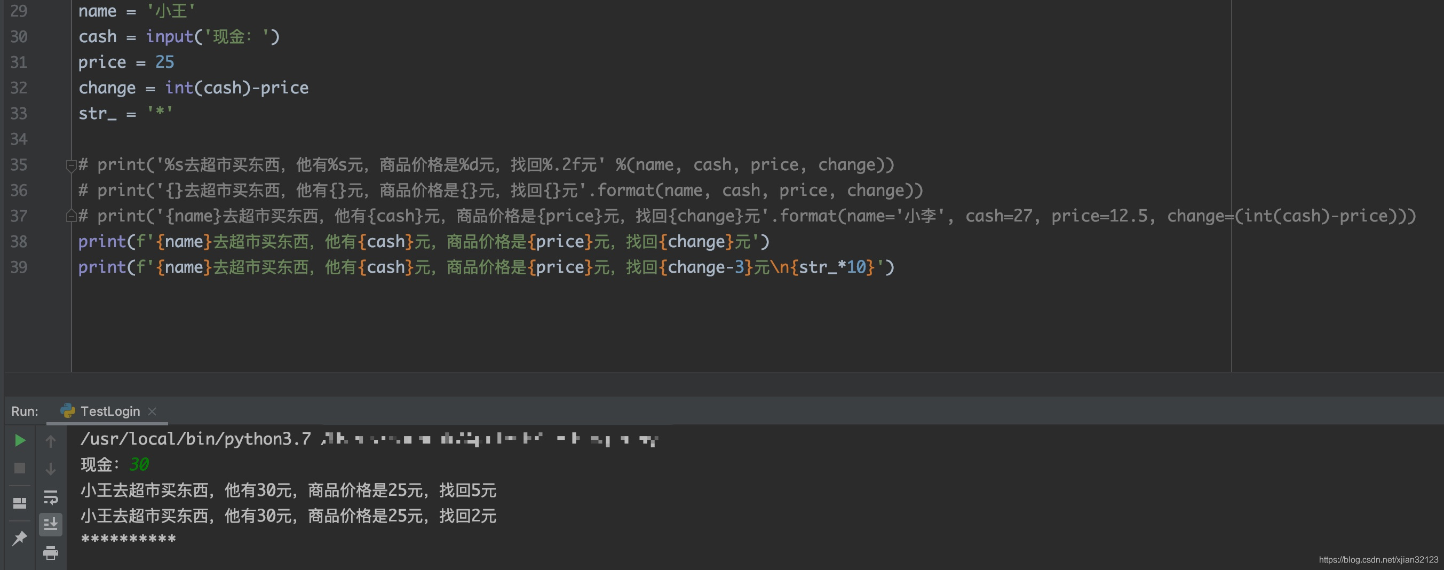Select line number 32 in the gutter
Screen dimensions: 1444x570
pos(19,88)
